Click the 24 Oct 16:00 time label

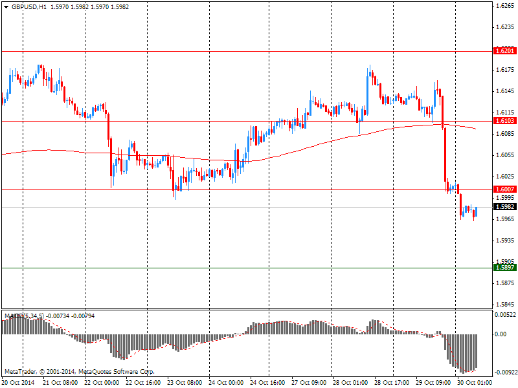[267, 382]
